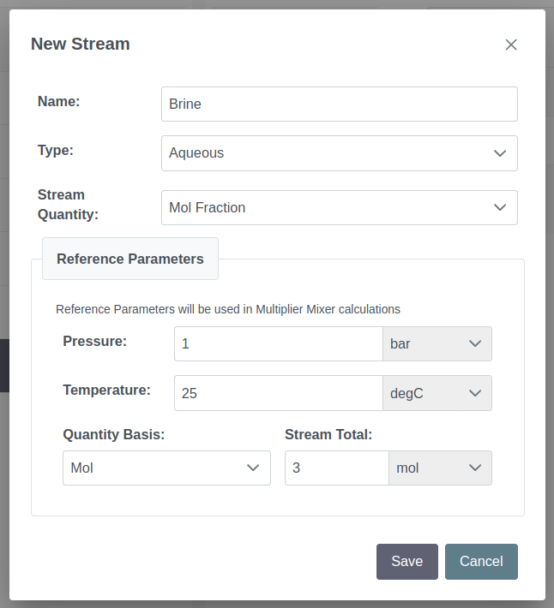Click the Stream Total: label
The width and height of the screenshot is (554, 608).
pyautogui.click(x=328, y=435)
